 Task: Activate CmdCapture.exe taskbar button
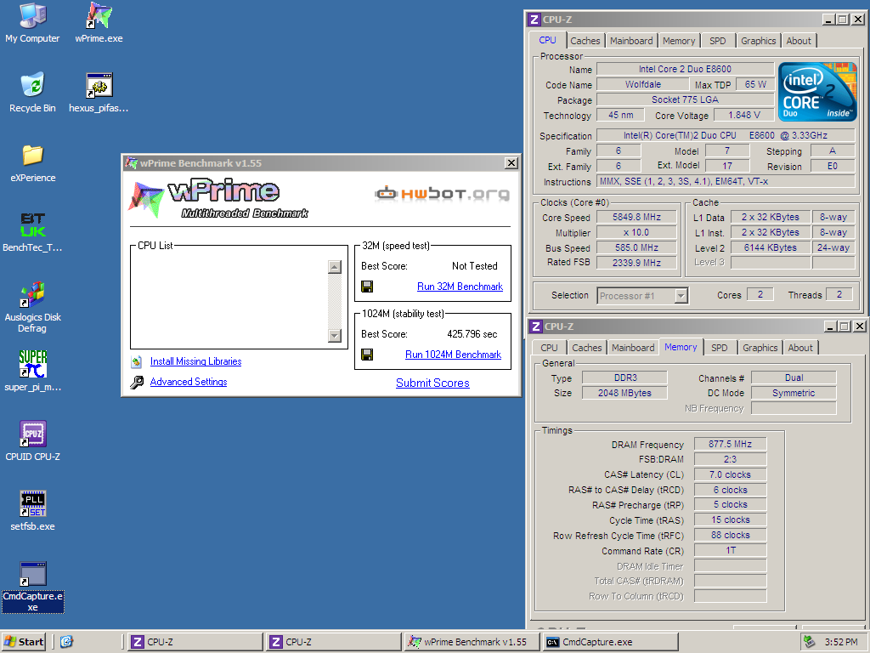(610, 642)
